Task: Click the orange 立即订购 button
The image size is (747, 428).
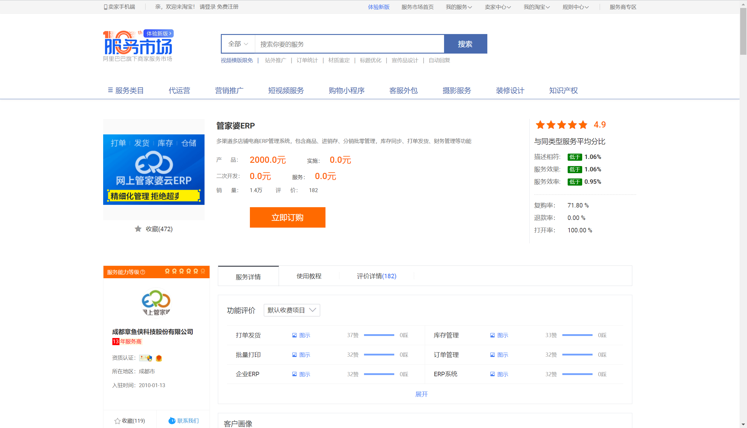Action: tap(288, 218)
